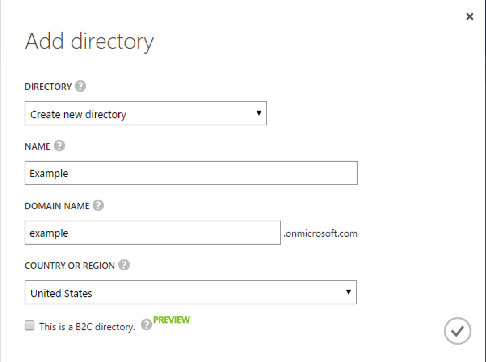Select the 'COUNTRY OR REGION' label text
Viewport: 486px width, 362px height.
[70, 266]
